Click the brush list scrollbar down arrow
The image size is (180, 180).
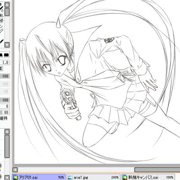7,177
